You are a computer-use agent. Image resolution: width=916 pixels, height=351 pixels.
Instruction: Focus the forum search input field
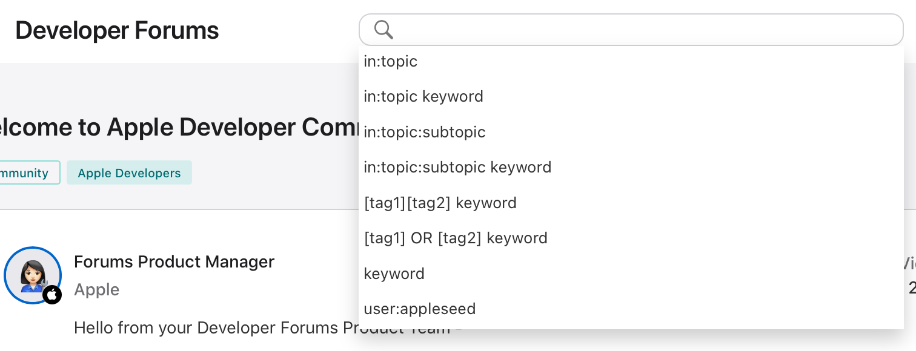(x=631, y=30)
